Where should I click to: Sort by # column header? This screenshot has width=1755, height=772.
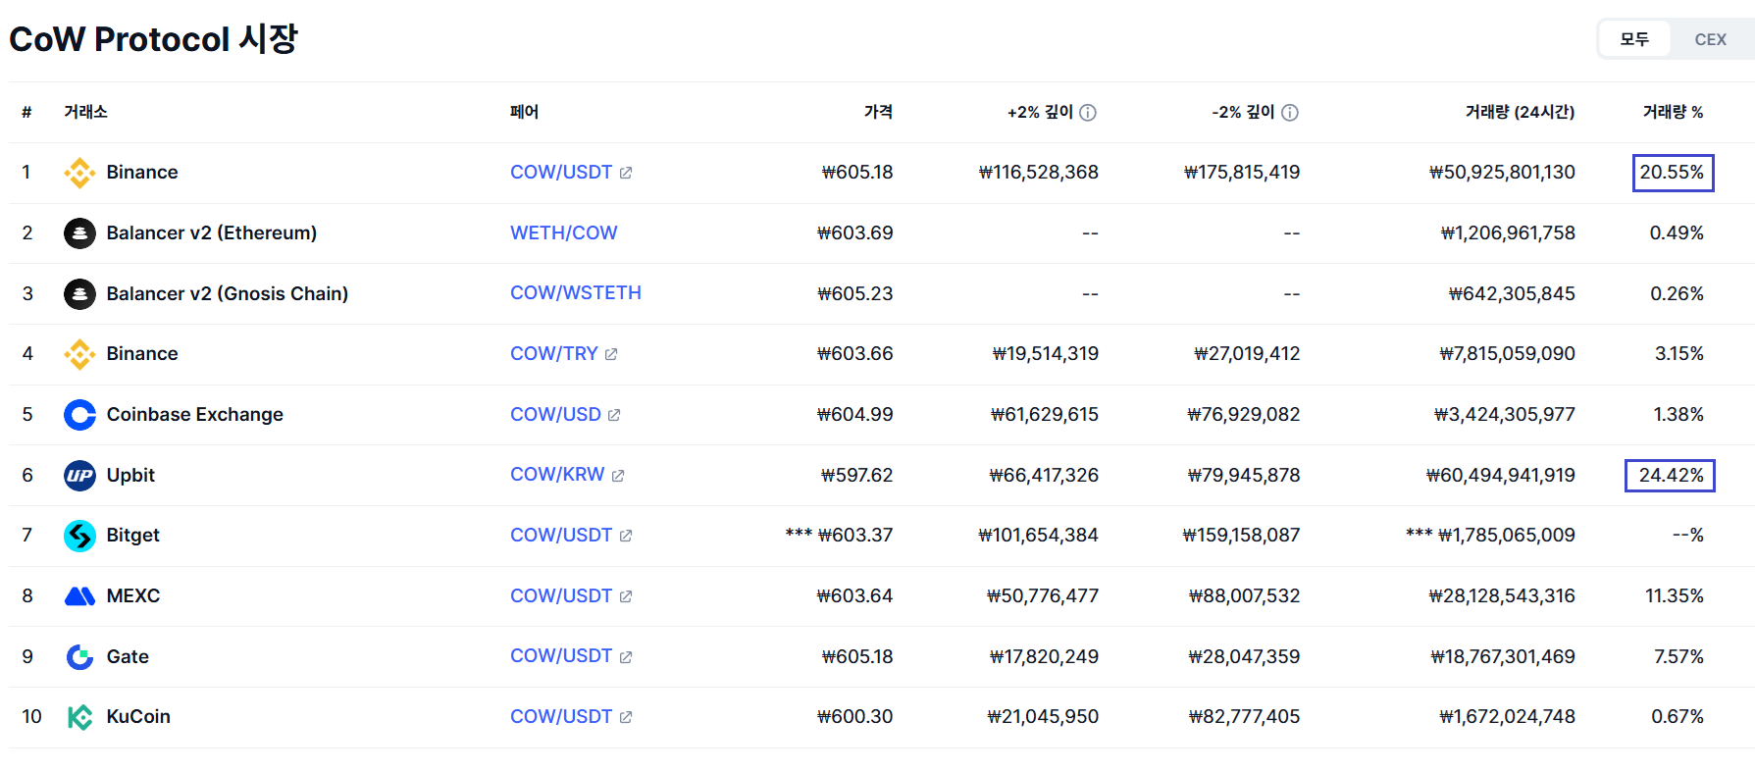[x=26, y=112]
